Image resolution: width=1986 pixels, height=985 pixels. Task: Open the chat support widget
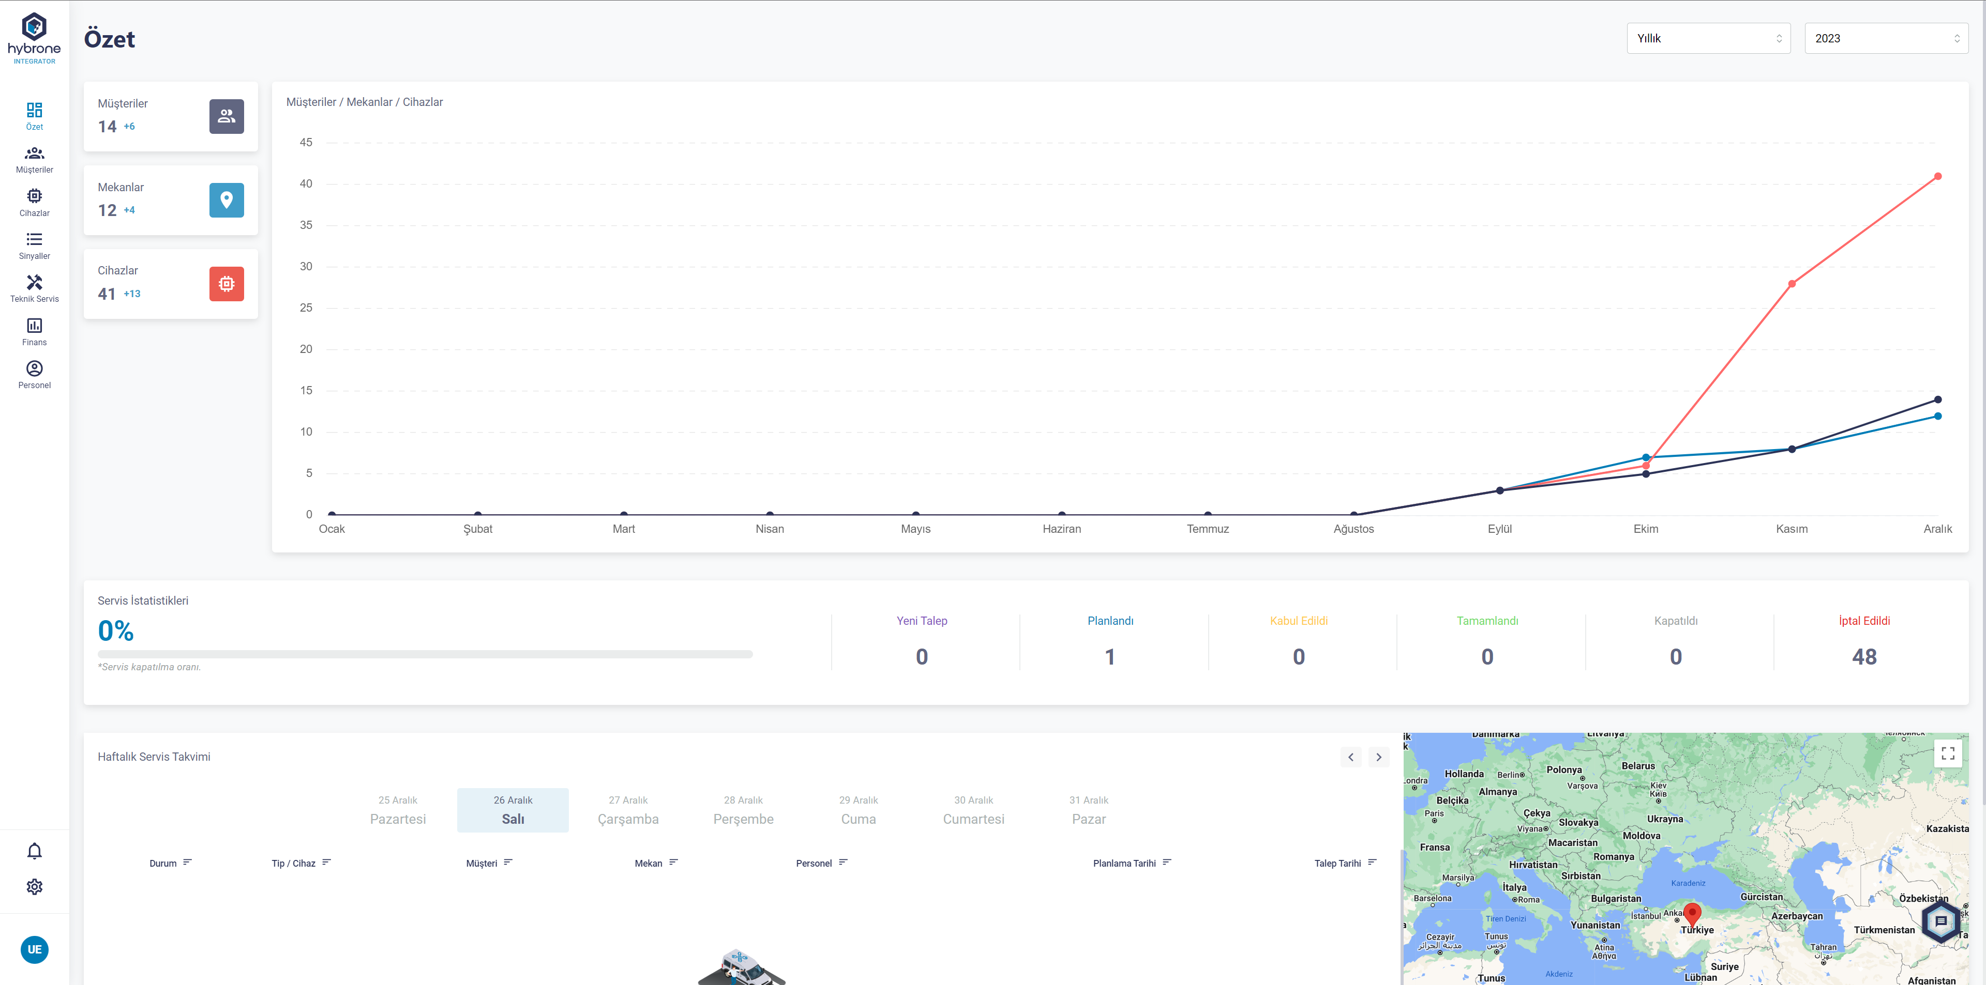tap(1940, 921)
